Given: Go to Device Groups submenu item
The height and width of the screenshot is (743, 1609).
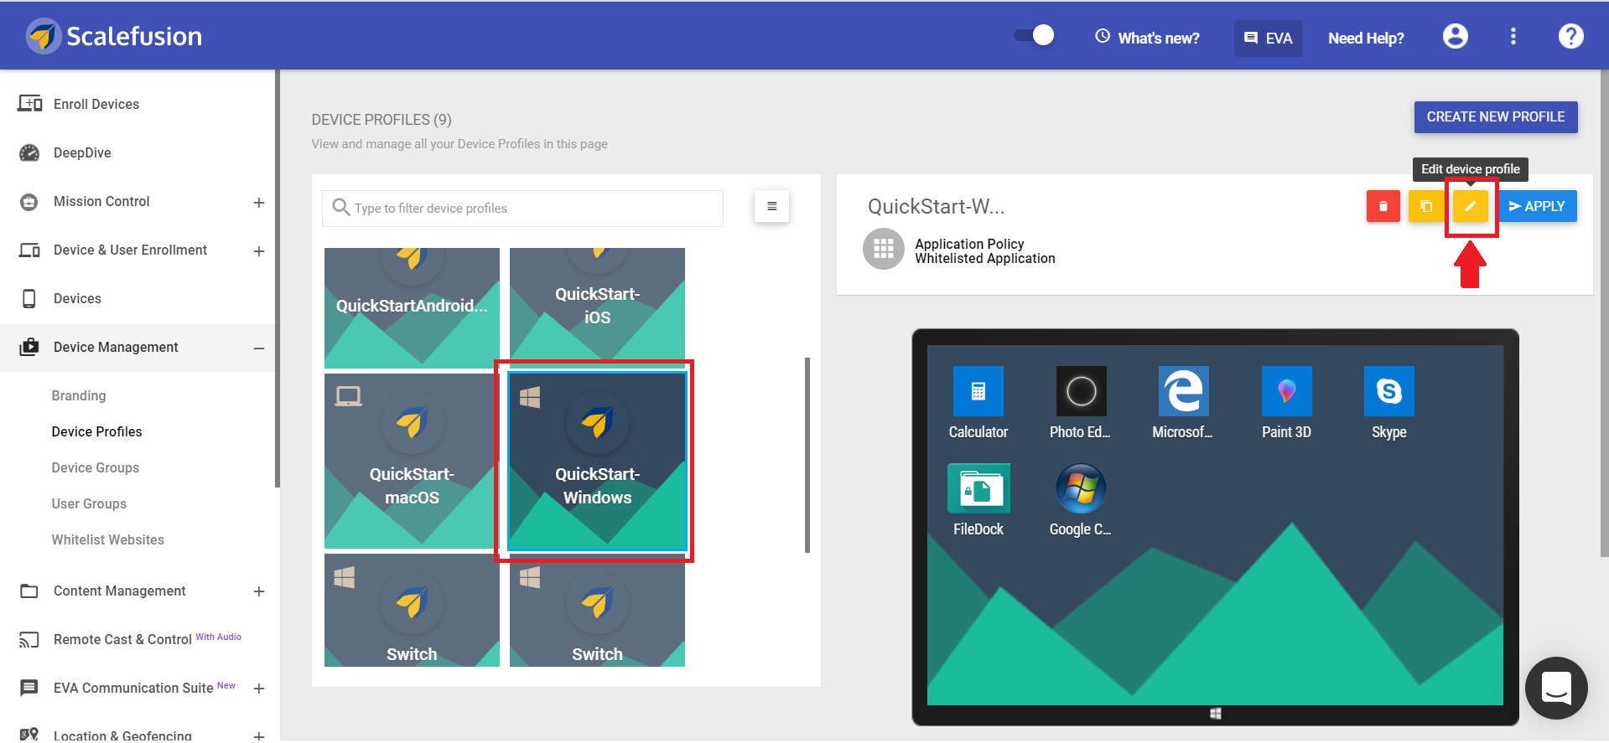Looking at the screenshot, I should tap(96, 467).
